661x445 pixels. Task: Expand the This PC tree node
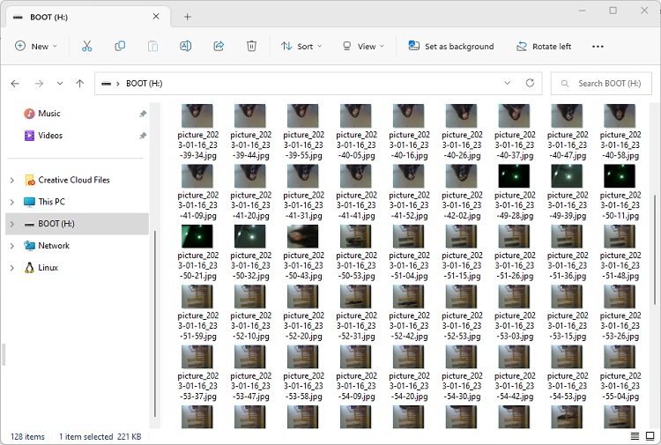tap(11, 202)
